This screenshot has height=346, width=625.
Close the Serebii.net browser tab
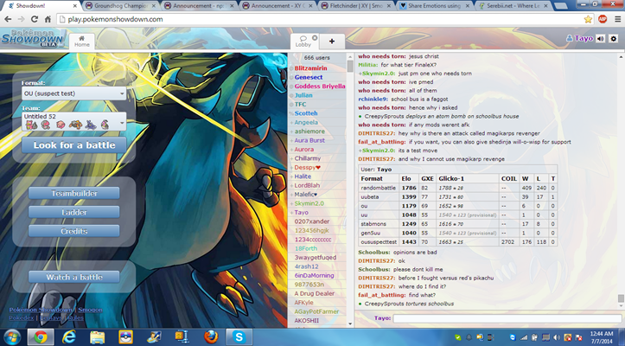545,6
